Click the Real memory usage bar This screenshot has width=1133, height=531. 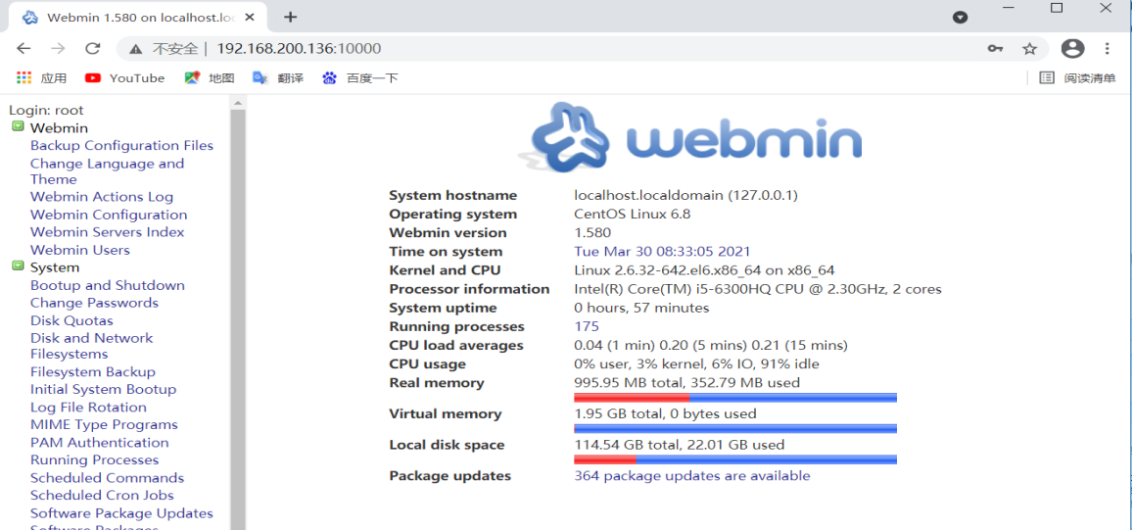pos(734,398)
